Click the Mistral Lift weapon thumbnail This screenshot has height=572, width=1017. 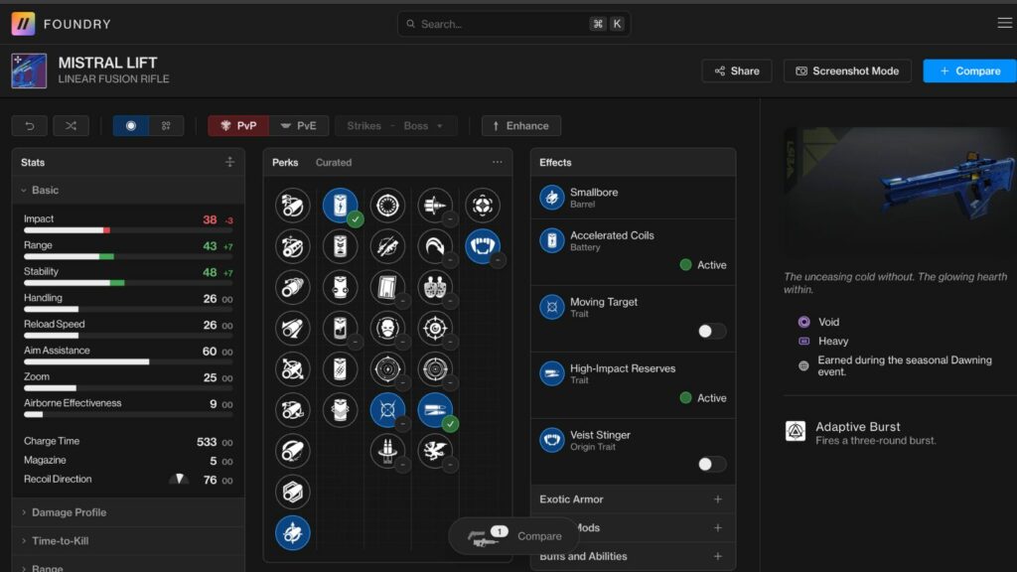coord(29,71)
